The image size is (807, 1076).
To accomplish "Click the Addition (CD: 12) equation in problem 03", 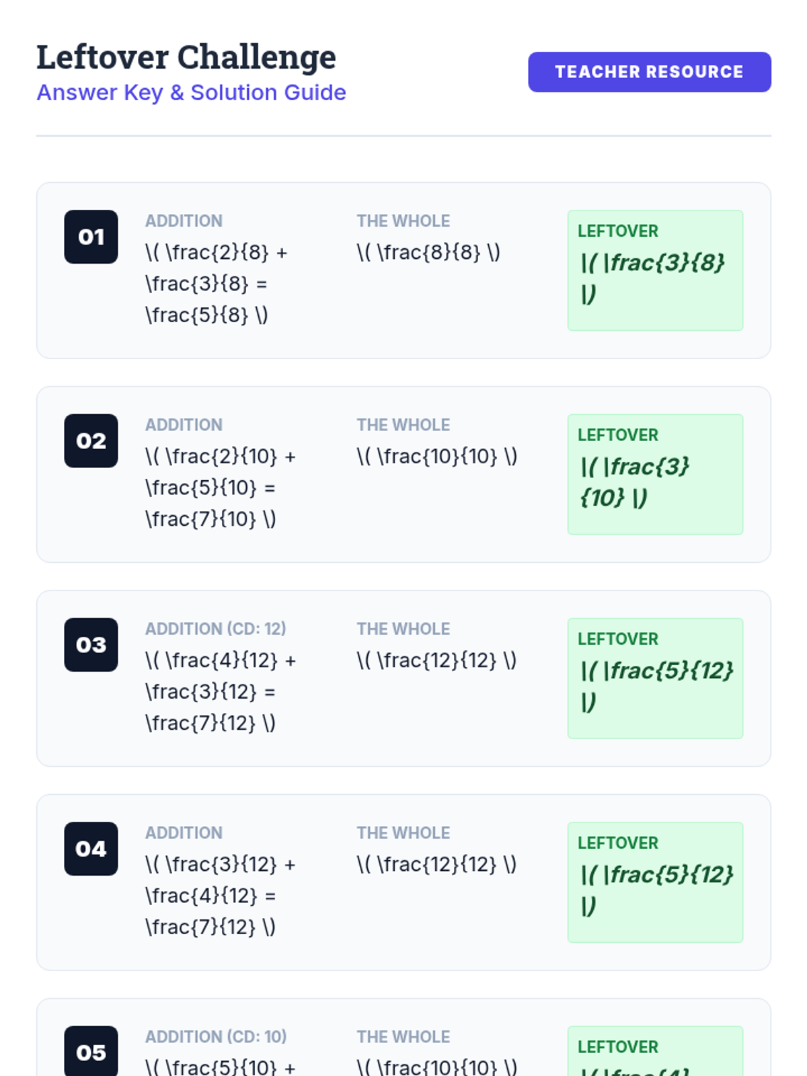I will pos(219,691).
